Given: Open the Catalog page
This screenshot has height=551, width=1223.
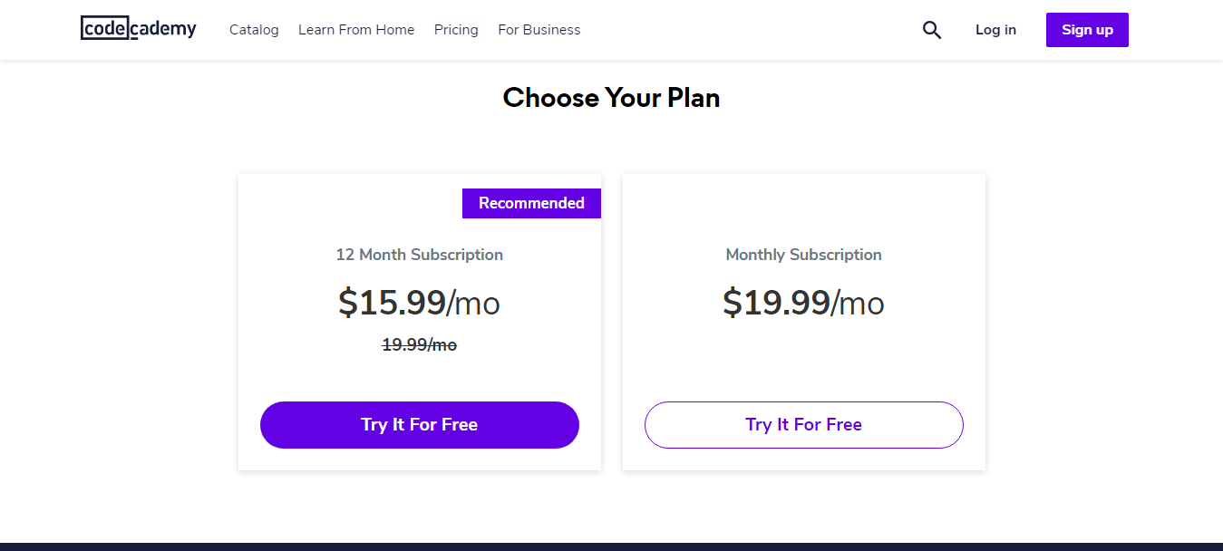Looking at the screenshot, I should tap(254, 29).
